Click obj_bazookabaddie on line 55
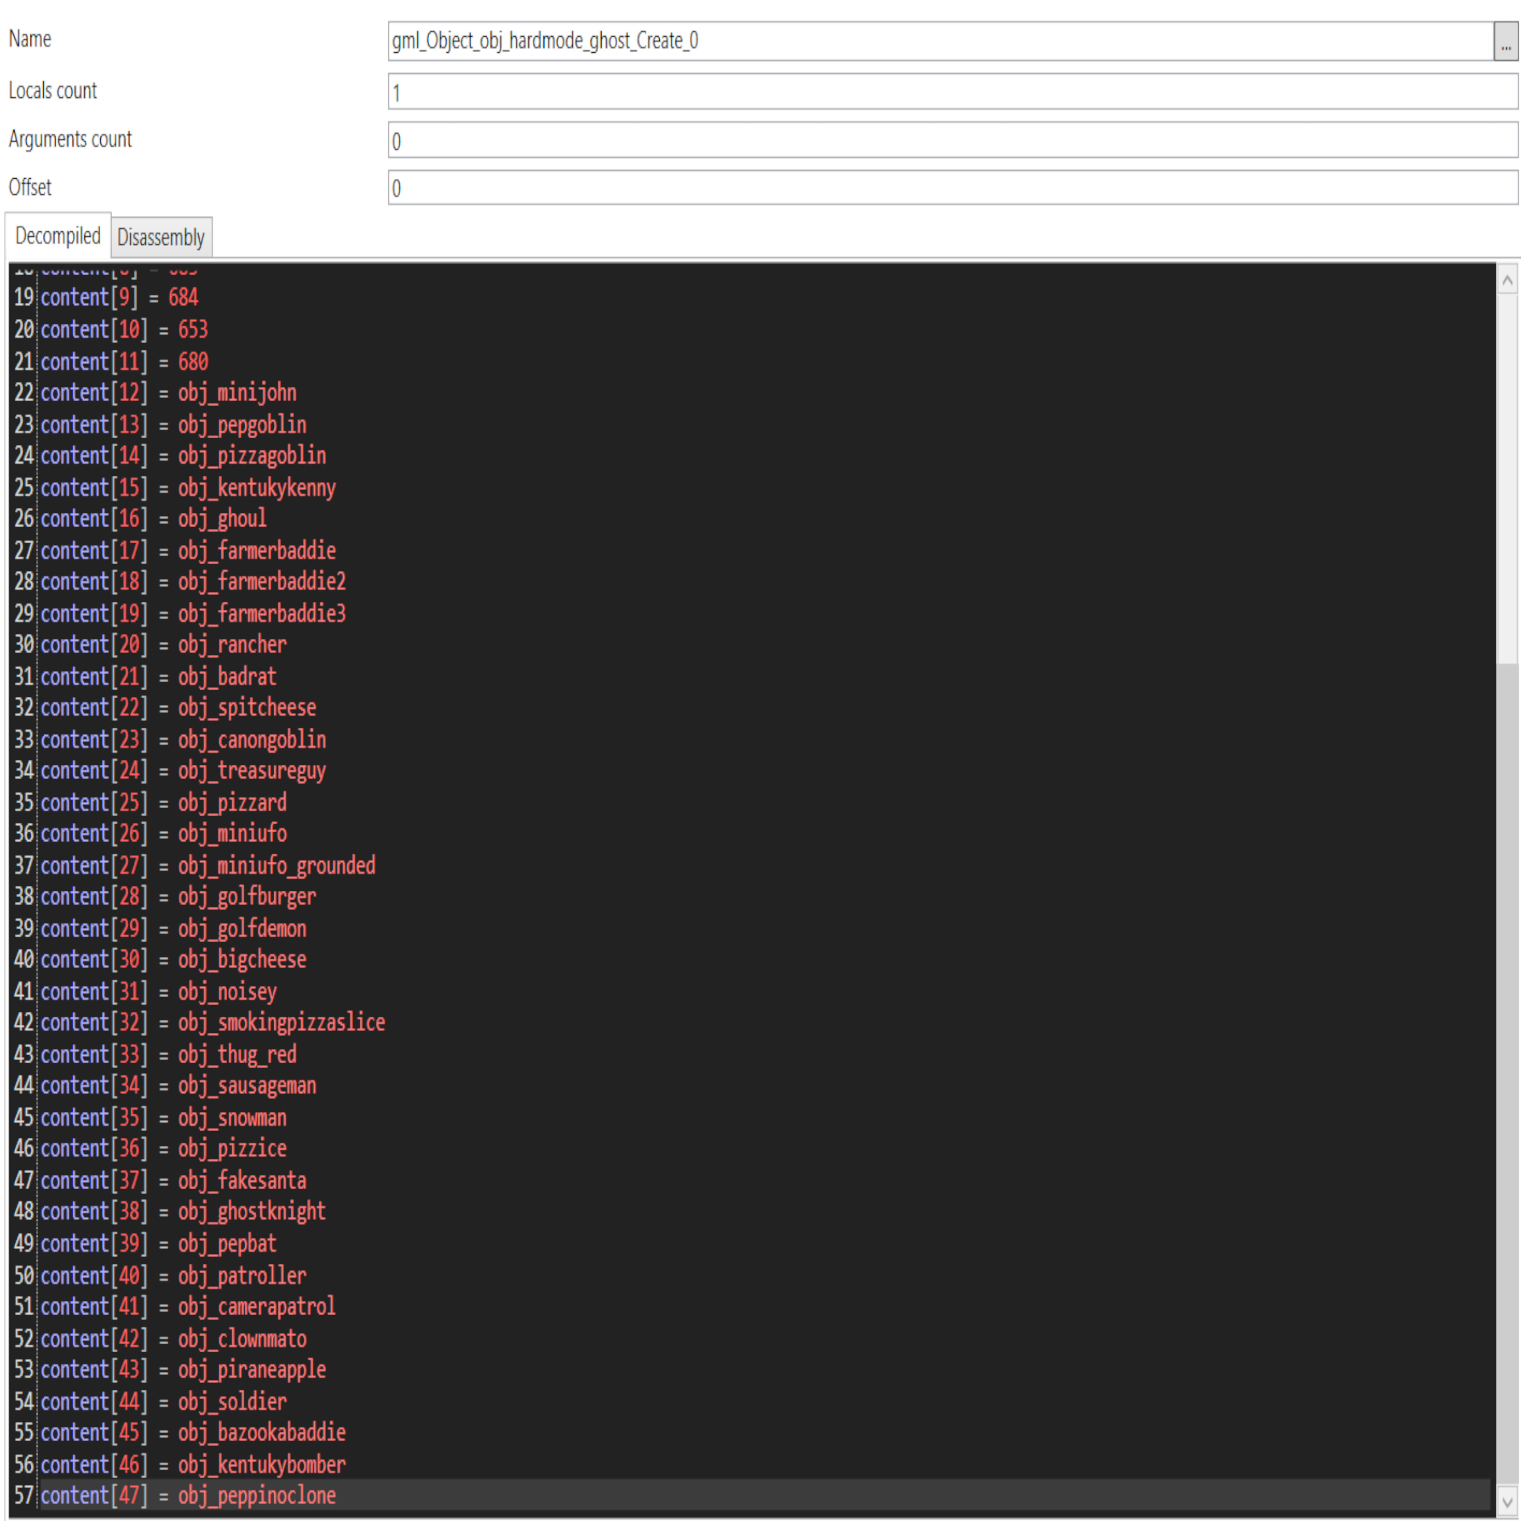 coord(261,1432)
